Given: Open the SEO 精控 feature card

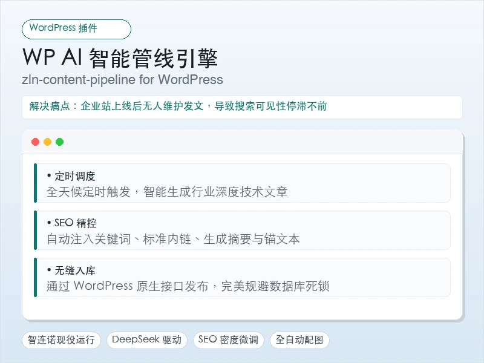Looking at the screenshot, I should click(242, 231).
